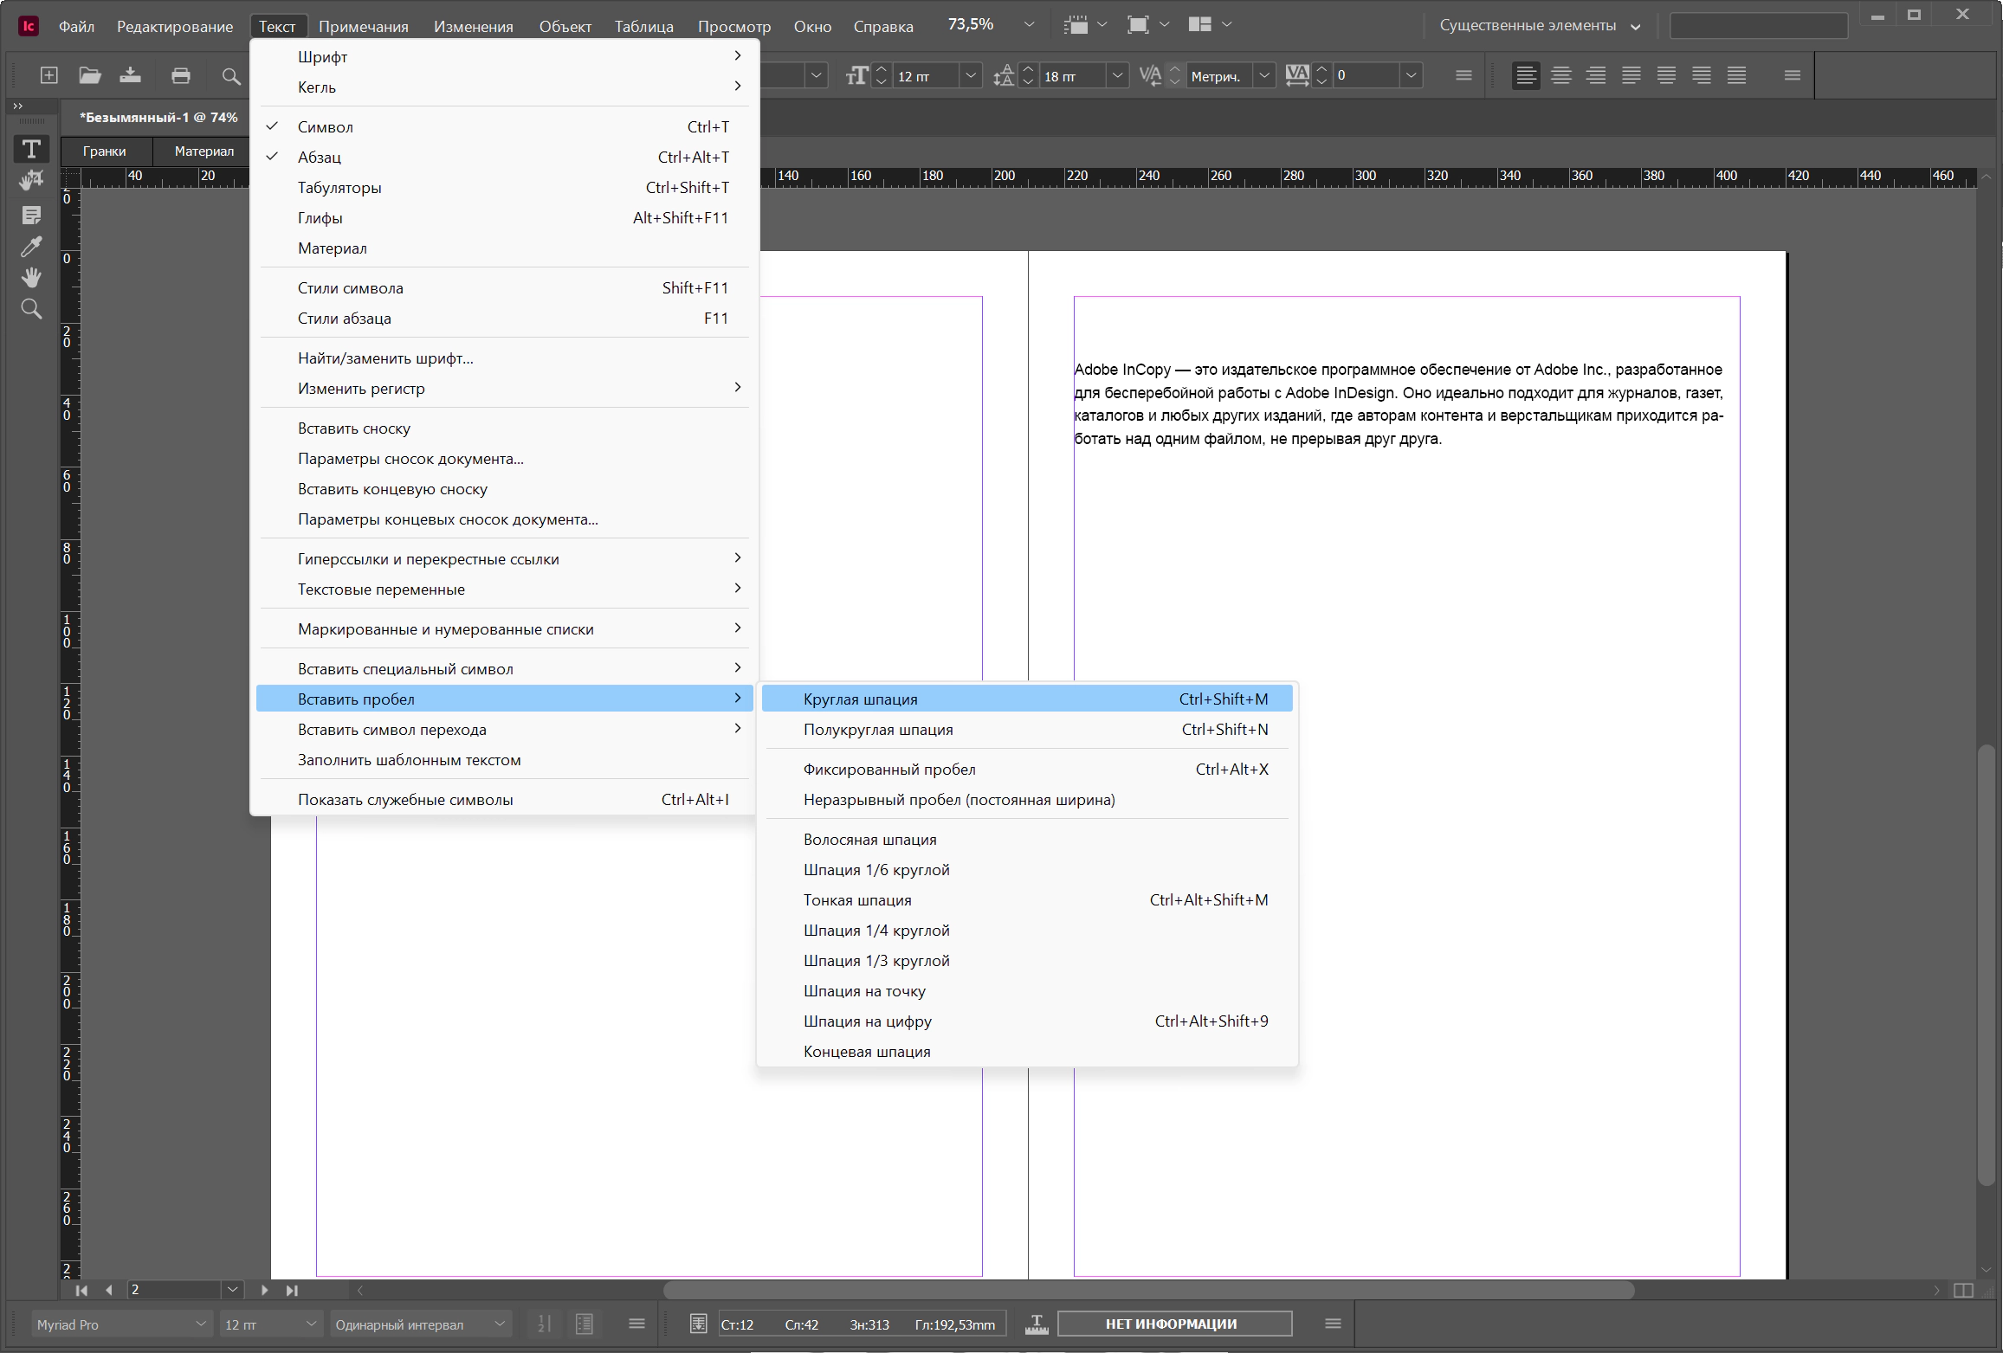
Task: Click the save document icon
Action: pyautogui.click(x=131, y=75)
